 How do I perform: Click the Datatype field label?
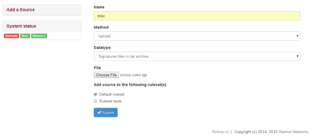102,48
